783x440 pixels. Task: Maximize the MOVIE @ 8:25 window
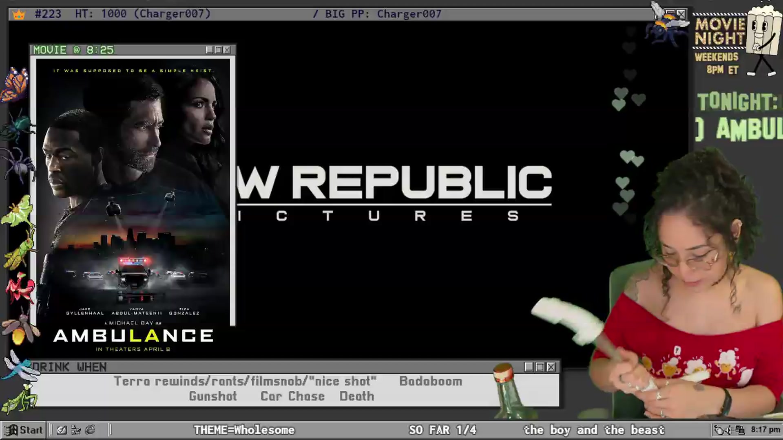(218, 50)
